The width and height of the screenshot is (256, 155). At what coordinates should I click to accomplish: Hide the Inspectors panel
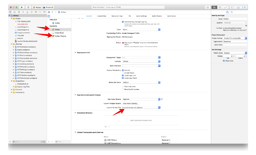tap(244, 7)
